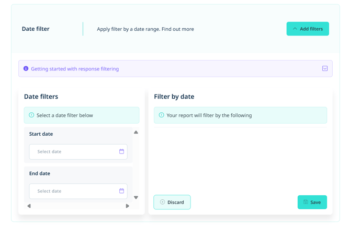This screenshot has width=360, height=226.
Task: Click info icon beside Your report will filter
Action: (x=161, y=115)
